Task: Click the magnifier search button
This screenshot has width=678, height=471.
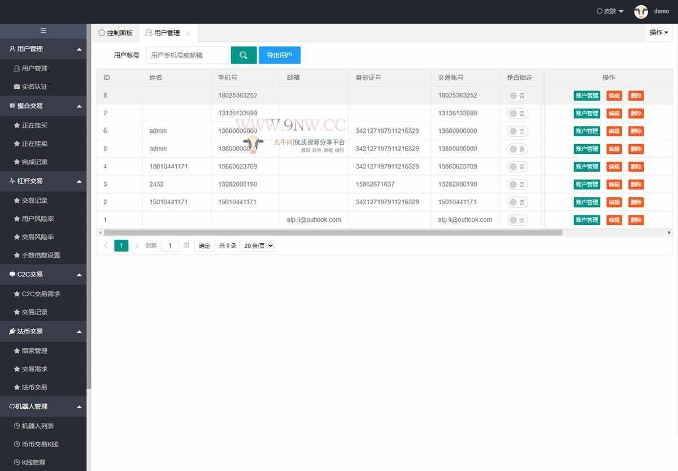Action: pyautogui.click(x=244, y=55)
